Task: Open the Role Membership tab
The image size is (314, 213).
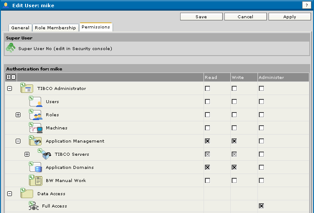Action: [55, 28]
